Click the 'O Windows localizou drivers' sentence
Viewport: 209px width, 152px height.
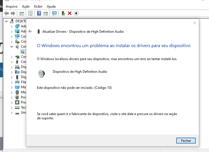pyautogui.click(x=107, y=59)
